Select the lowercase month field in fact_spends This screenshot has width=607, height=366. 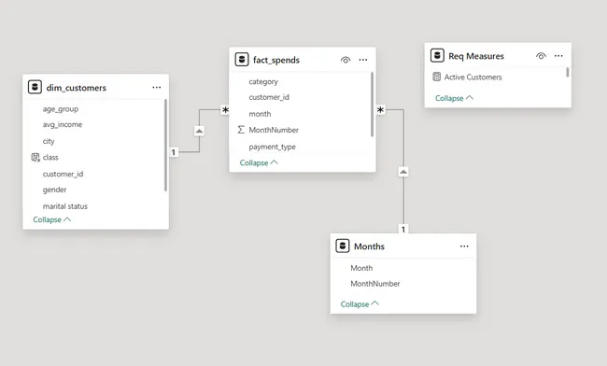click(260, 114)
